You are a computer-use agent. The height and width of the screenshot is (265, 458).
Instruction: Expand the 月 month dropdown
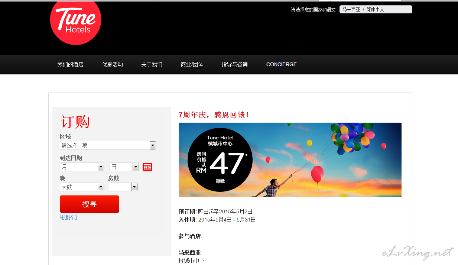[82, 167]
